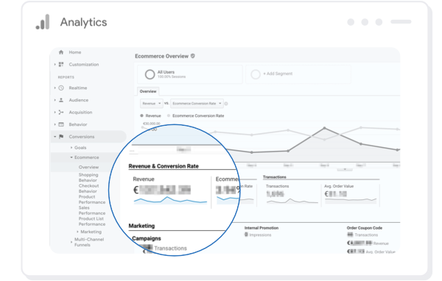Viewport: 442px width, 281px height.
Task: Click the chart collapse handle below graph
Action: 345,169
